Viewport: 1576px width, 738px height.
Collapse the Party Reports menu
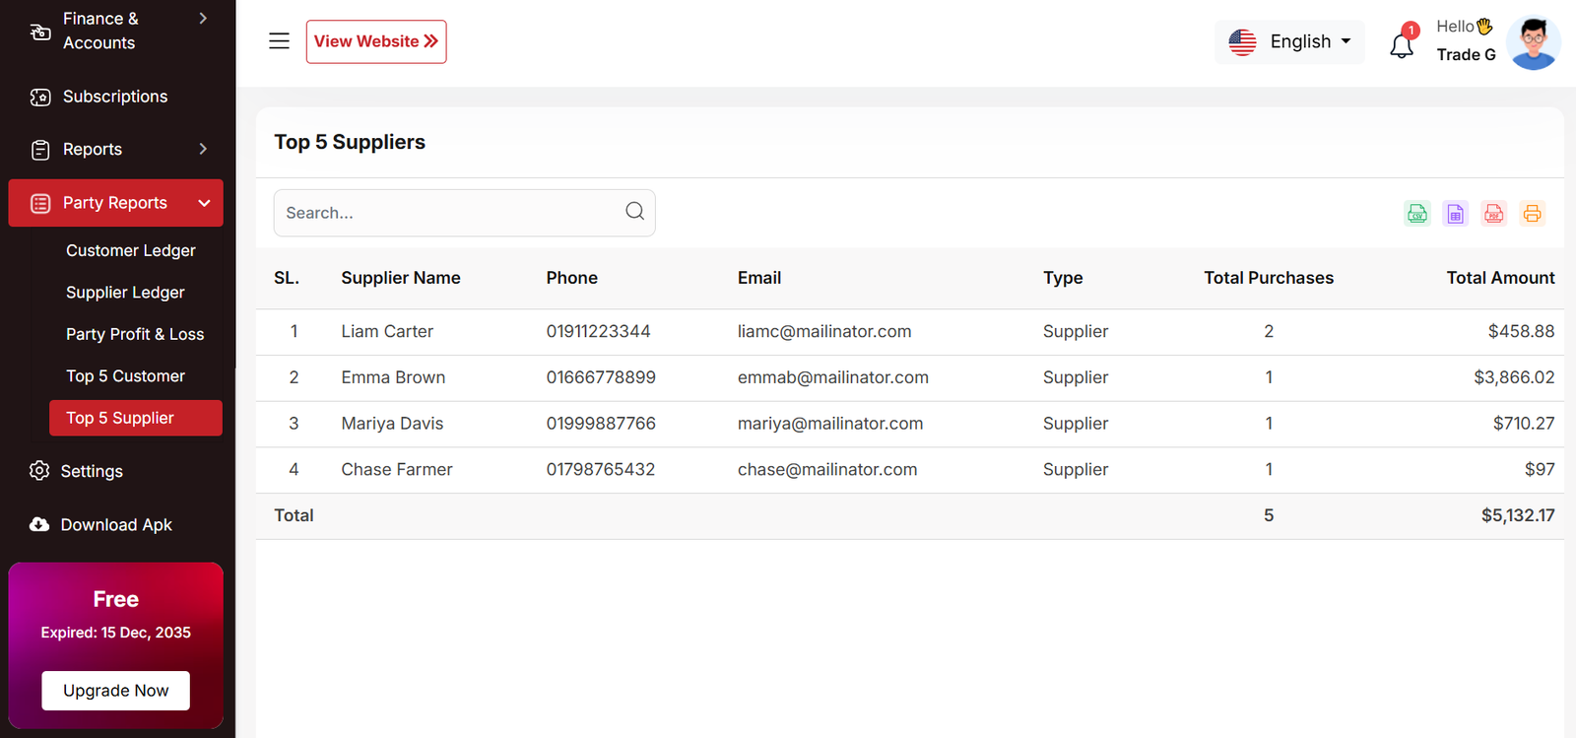point(204,203)
